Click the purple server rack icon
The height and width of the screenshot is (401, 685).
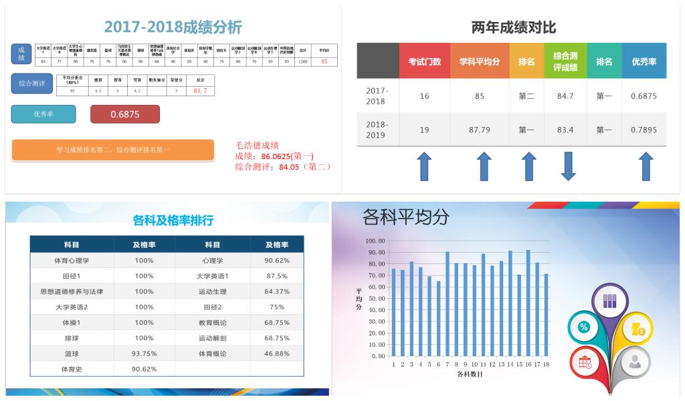click(609, 301)
